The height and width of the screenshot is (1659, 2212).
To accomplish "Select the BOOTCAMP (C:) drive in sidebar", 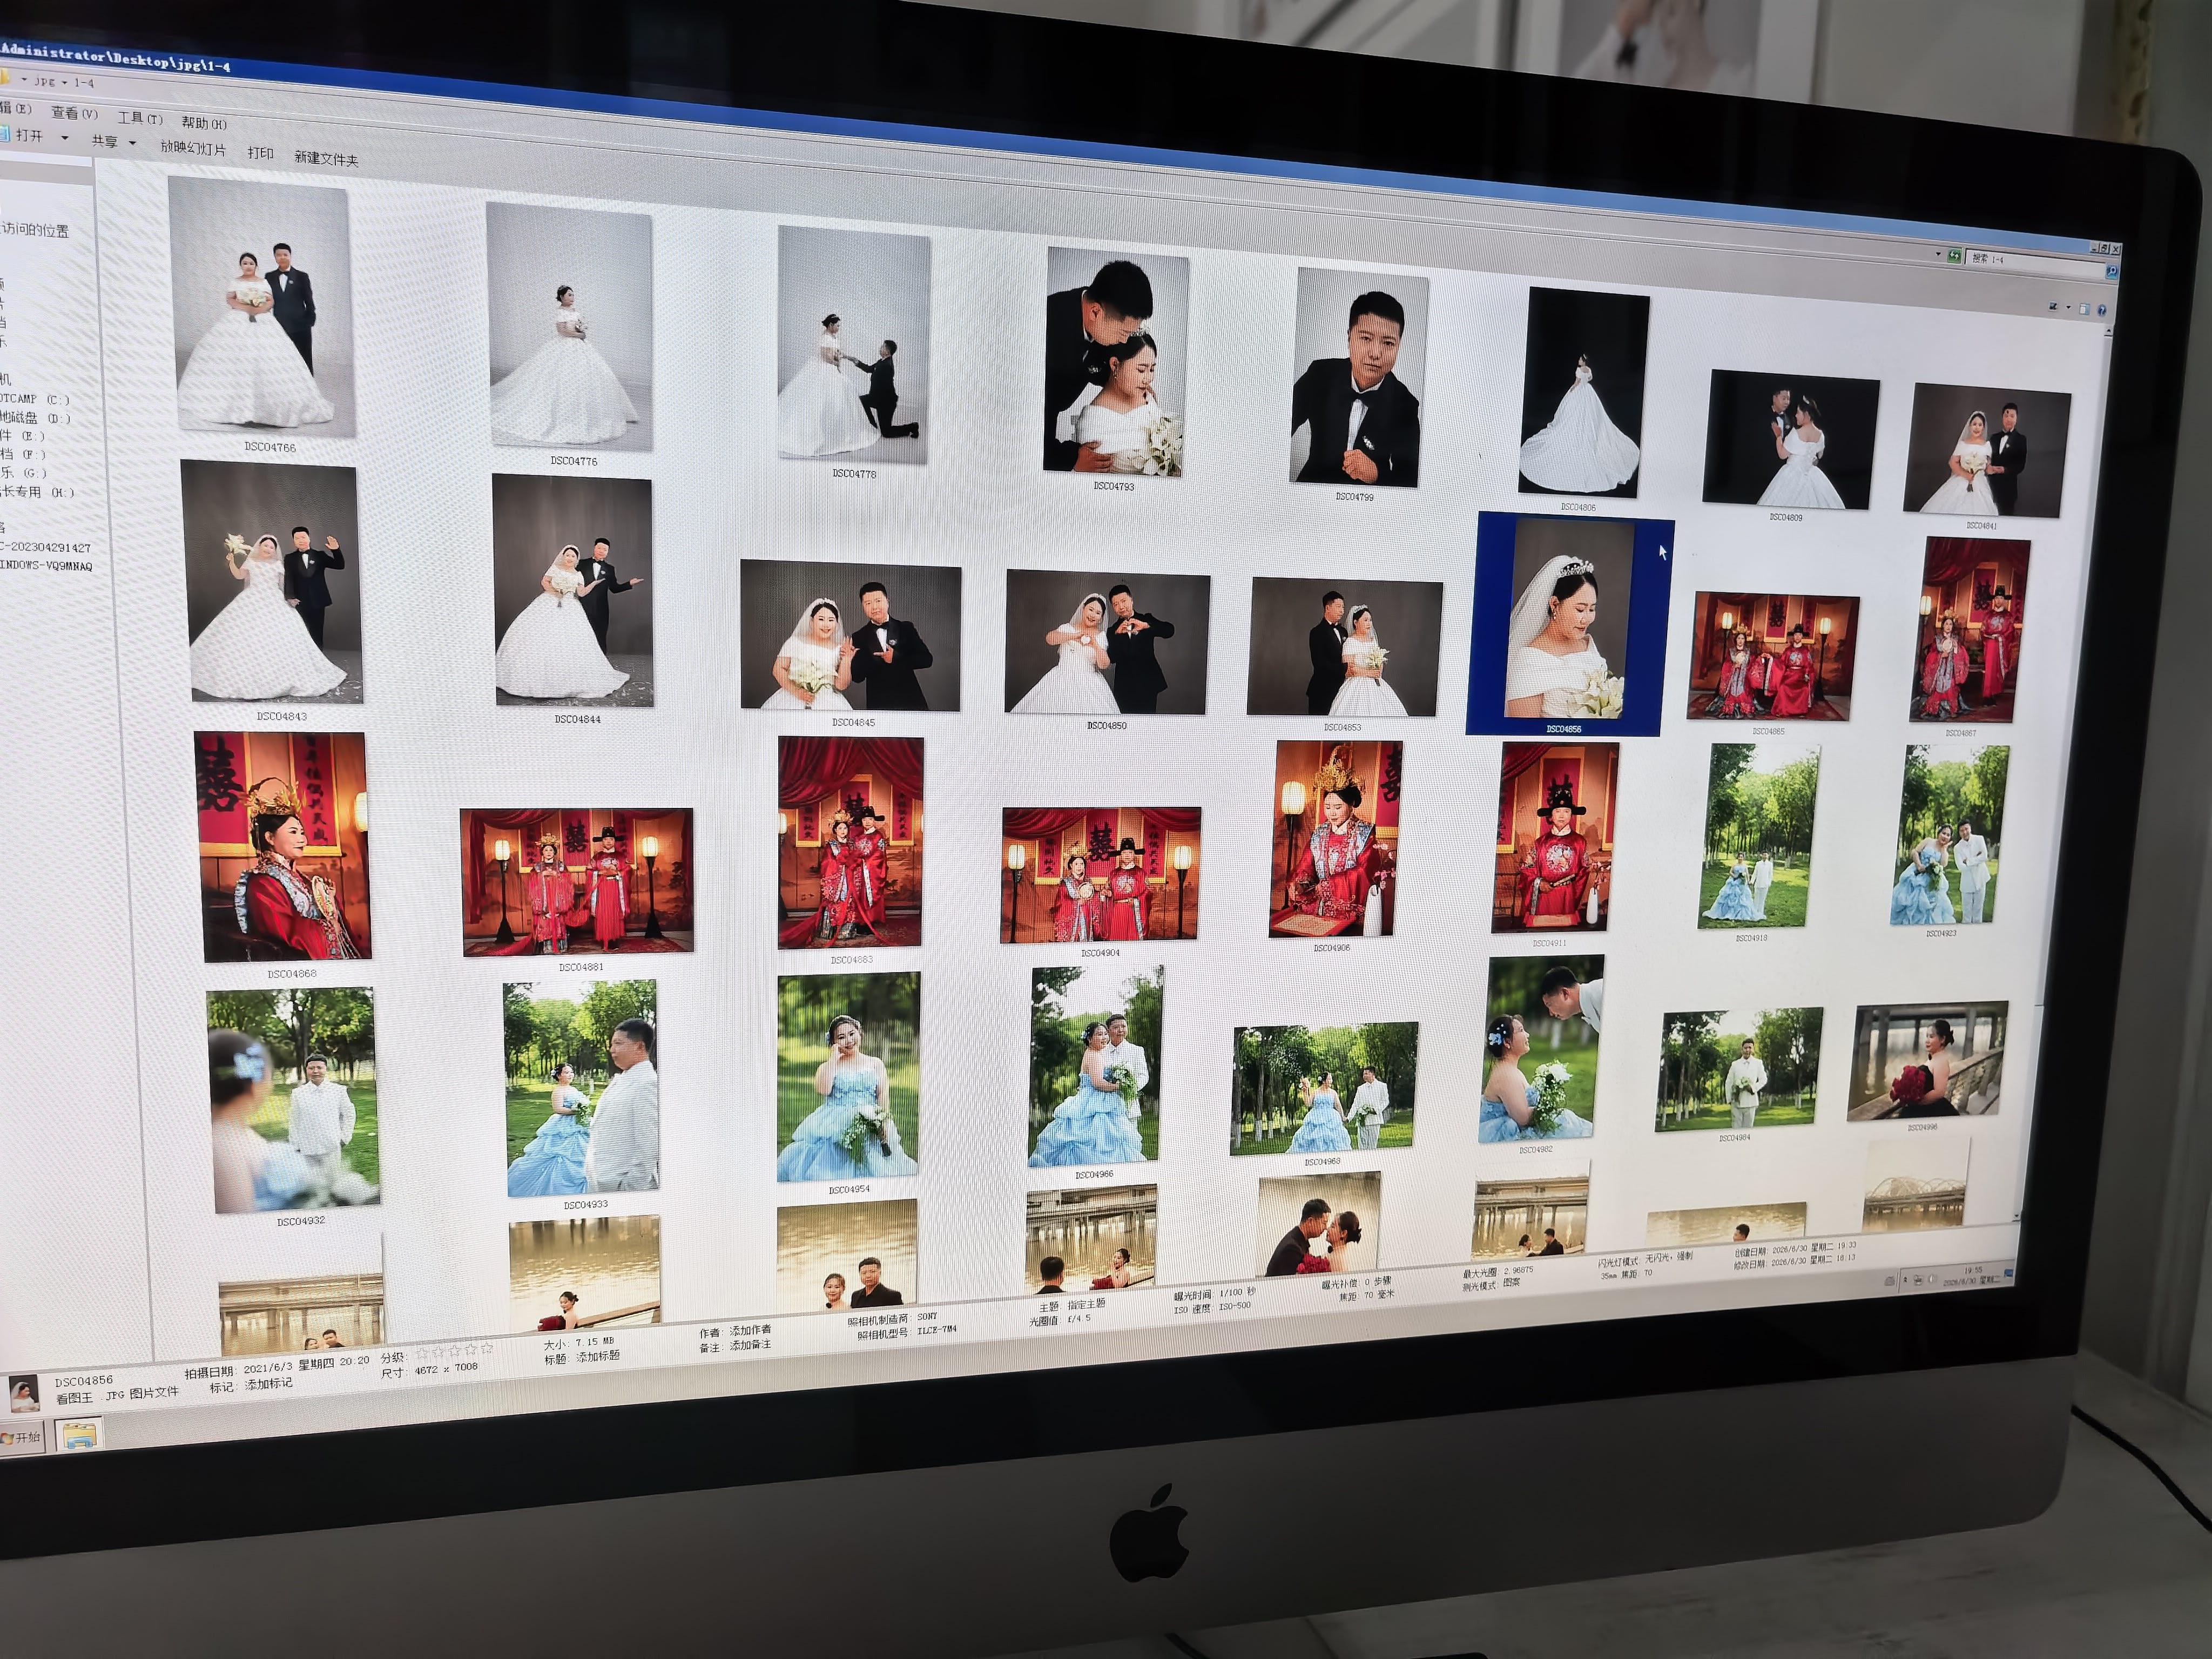I will click(34, 398).
